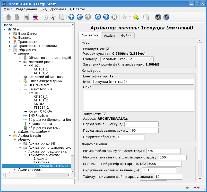This screenshot has width=207, height=192.
Task: Open the Редагування menu
Action: click(26, 9)
